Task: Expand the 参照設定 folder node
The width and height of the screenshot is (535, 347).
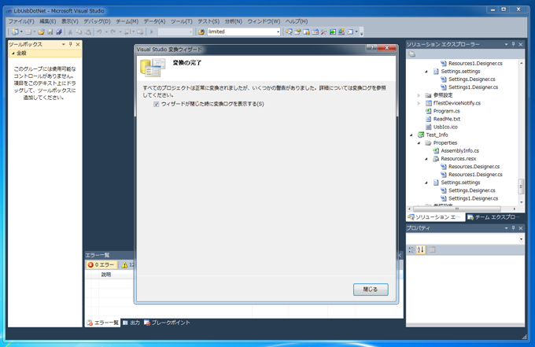Action: pyautogui.click(x=419, y=95)
